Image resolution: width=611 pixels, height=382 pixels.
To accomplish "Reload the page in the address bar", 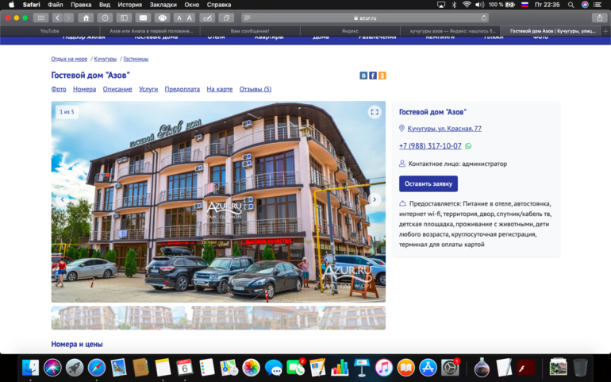I will (484, 17).
